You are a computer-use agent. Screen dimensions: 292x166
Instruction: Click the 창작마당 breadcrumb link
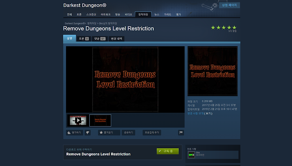click(92, 24)
